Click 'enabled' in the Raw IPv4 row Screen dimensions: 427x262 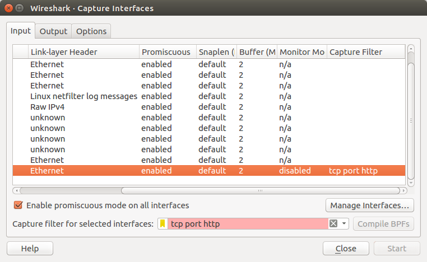tap(156, 107)
